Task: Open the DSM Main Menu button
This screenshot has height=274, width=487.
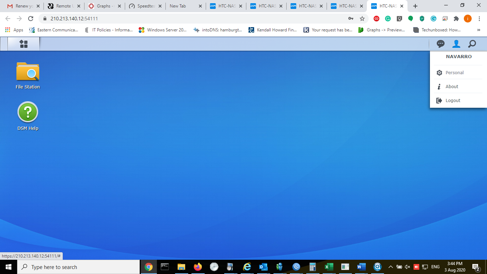Action: (24, 44)
